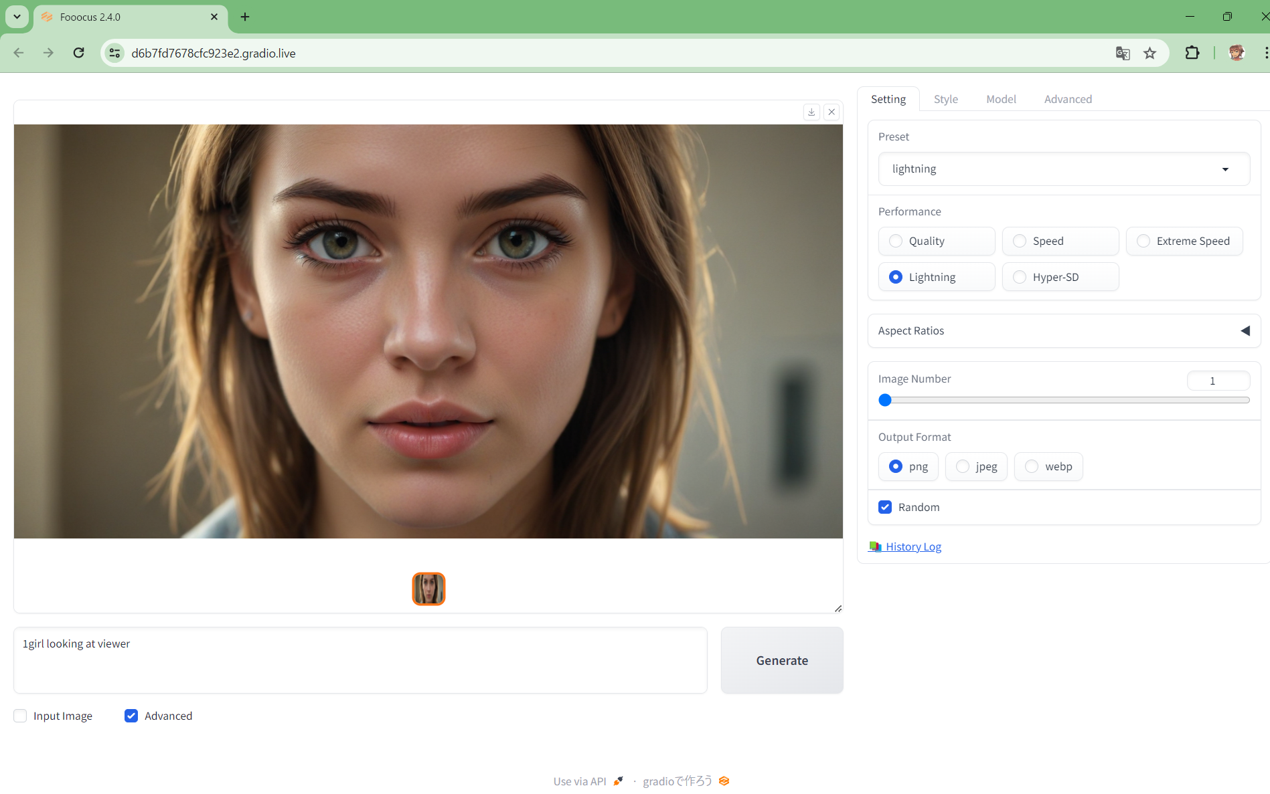
Task: Open the gradio footer link
Action: (678, 781)
